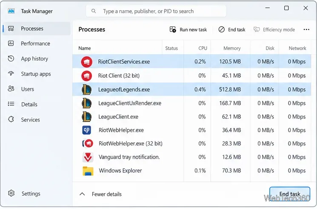Click the 512.8 MB memory value
The height and width of the screenshot is (209, 317).
click(230, 90)
